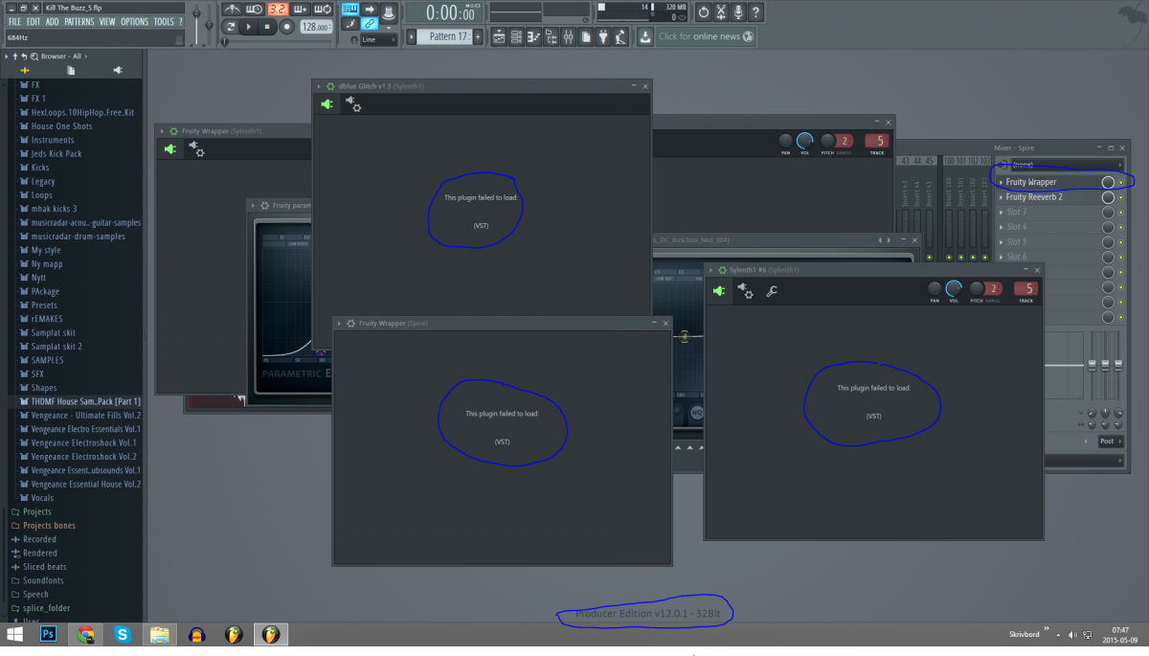Expand the Projects folder in the browser
1149x656 pixels.
[36, 511]
